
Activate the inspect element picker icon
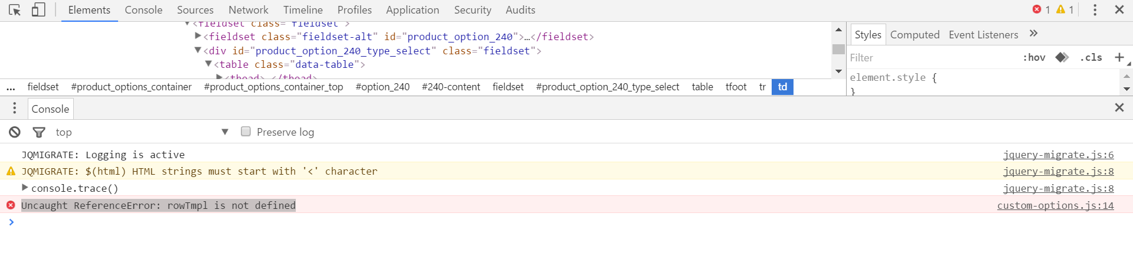click(15, 10)
